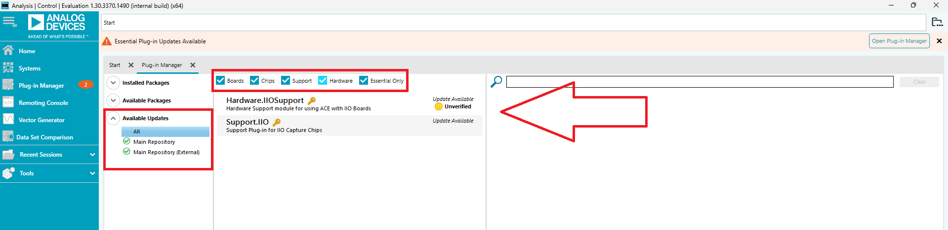Dismiss the plug-in updates notification bar
This screenshot has height=230, width=948.
point(939,41)
